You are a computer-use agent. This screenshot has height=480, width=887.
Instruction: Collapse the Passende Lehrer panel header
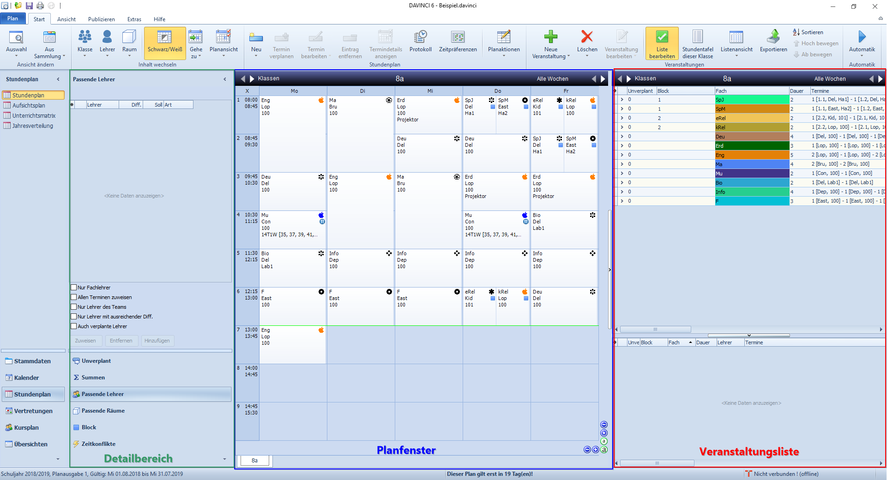coord(225,79)
